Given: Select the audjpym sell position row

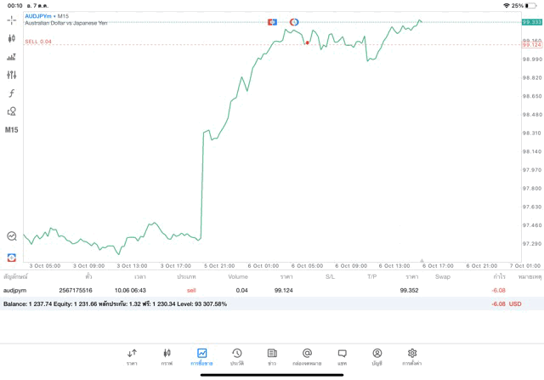Looking at the screenshot, I should [255, 290].
